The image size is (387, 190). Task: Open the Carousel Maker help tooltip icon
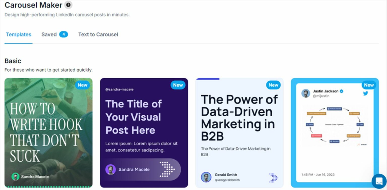[68, 5]
